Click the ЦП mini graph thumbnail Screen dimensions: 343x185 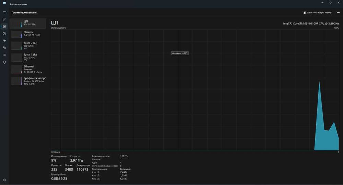[16, 24]
